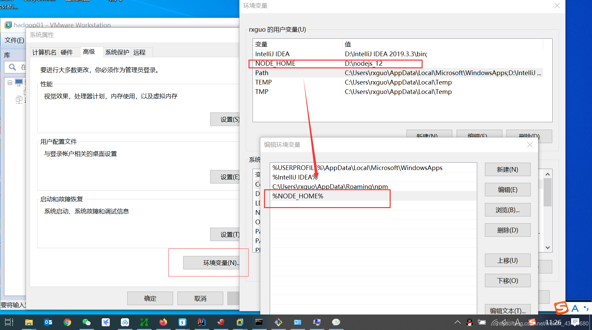
Task: Close the Edit environment variable dialog
Action: coord(530,144)
